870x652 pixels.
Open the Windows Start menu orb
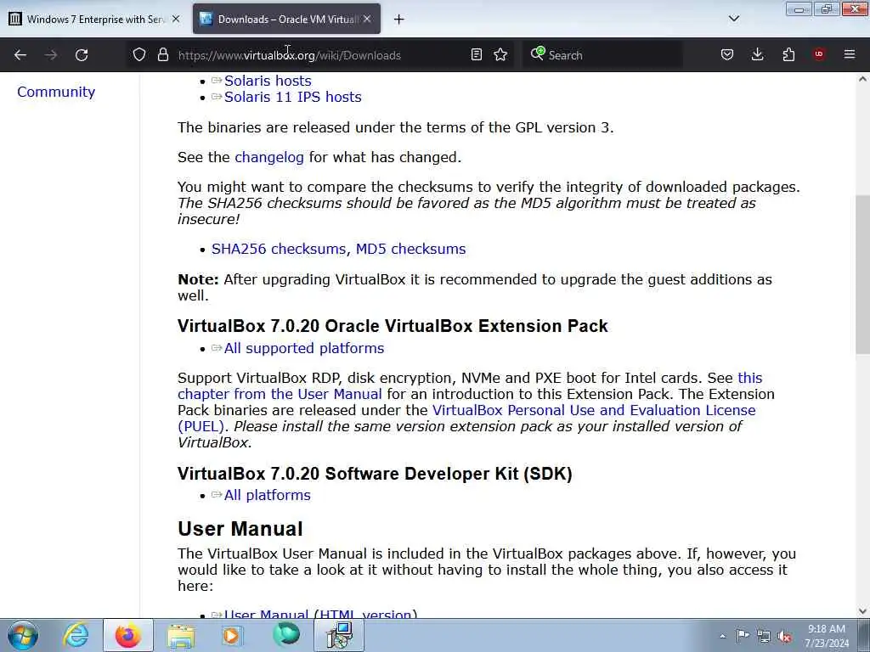23,635
